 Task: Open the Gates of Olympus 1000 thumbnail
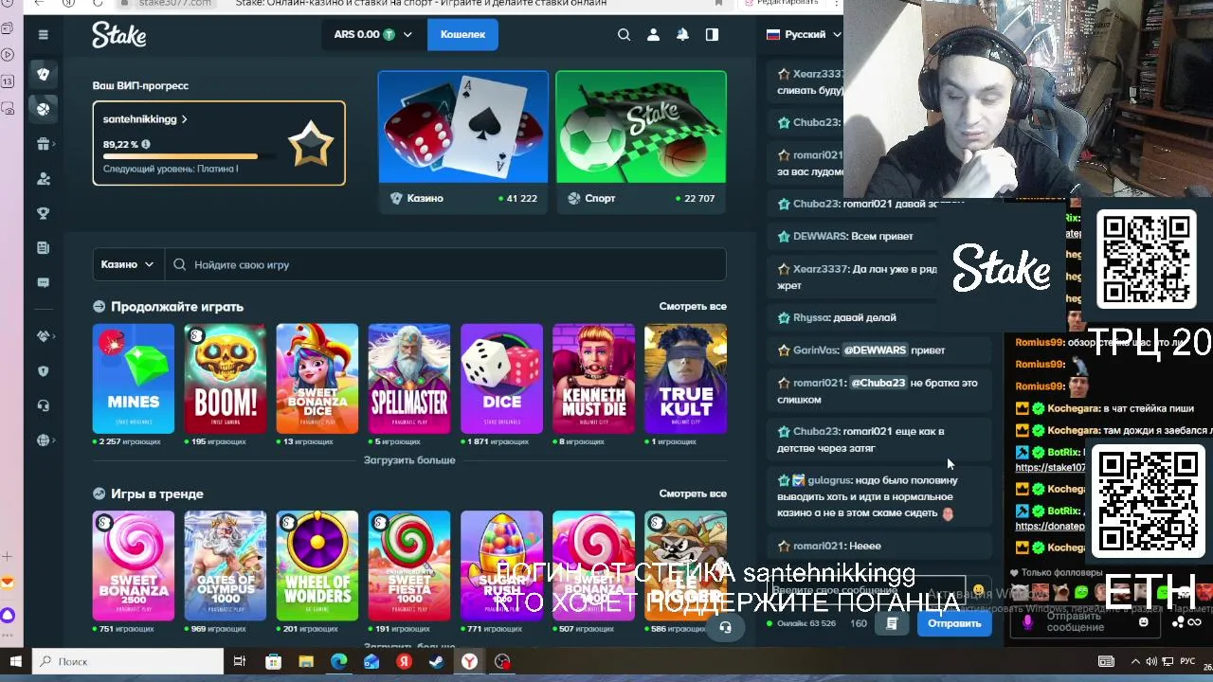click(226, 565)
